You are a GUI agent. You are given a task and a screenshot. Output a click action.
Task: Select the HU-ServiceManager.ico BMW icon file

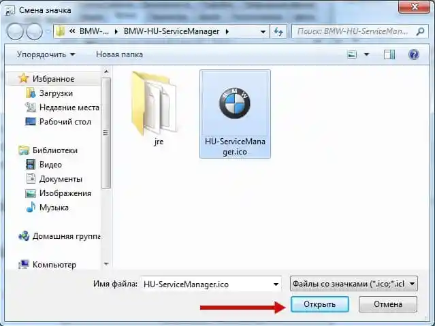(235, 114)
